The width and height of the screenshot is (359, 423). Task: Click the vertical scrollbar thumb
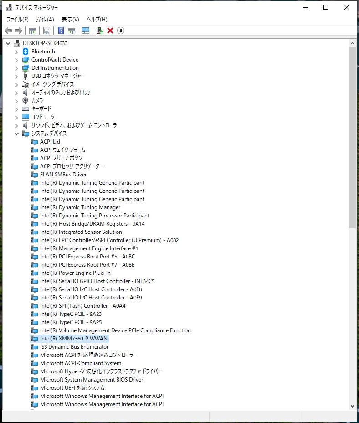tap(352, 138)
